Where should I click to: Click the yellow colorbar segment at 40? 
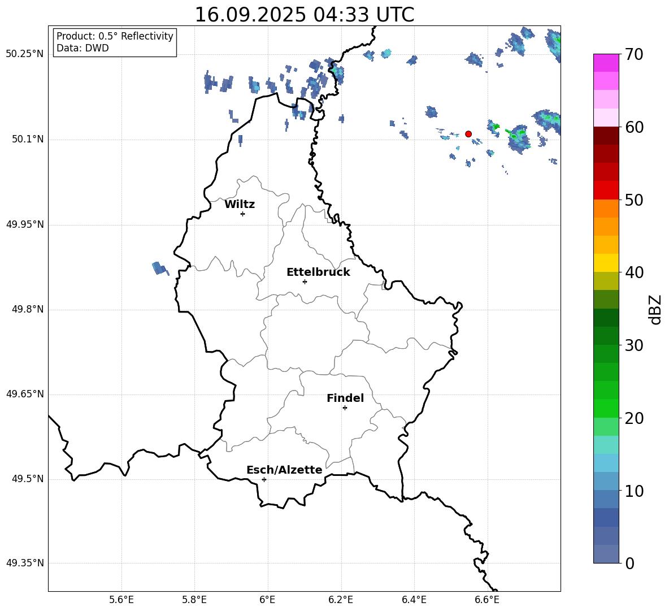click(606, 263)
